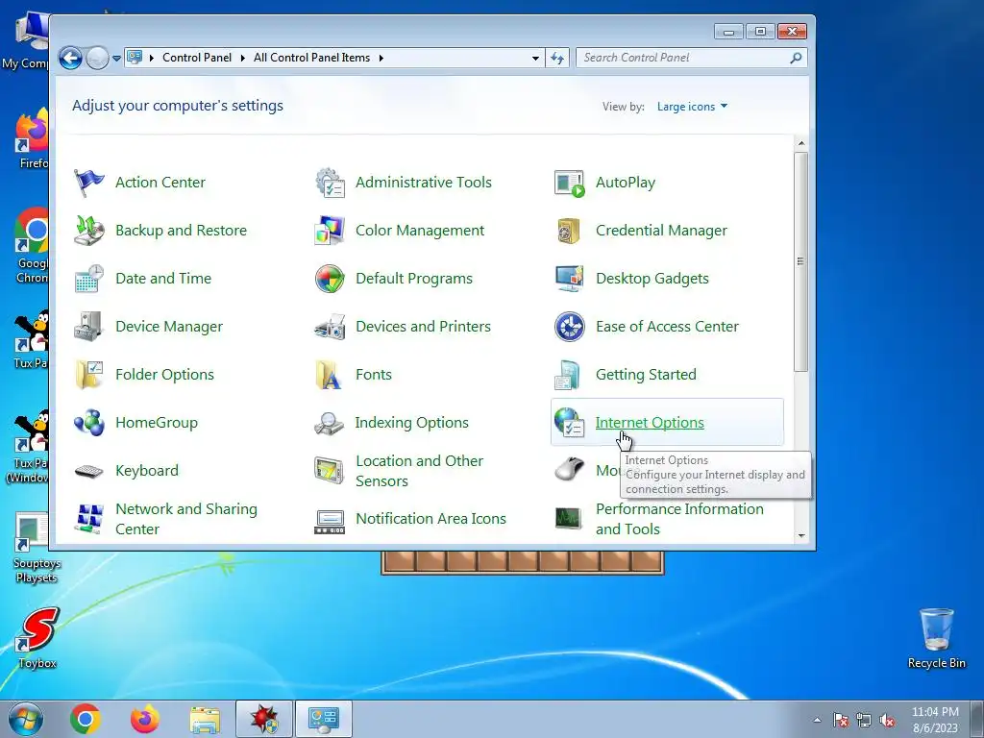Open the Indexing Options magnifier icon
Viewport: 984px width, 738px height.
(329, 423)
